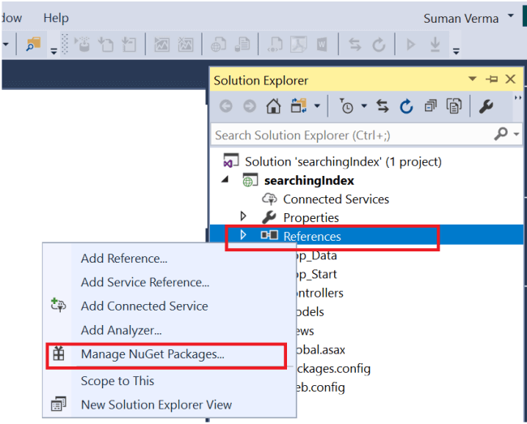
Task: Select the Properties tree item
Action: click(311, 218)
